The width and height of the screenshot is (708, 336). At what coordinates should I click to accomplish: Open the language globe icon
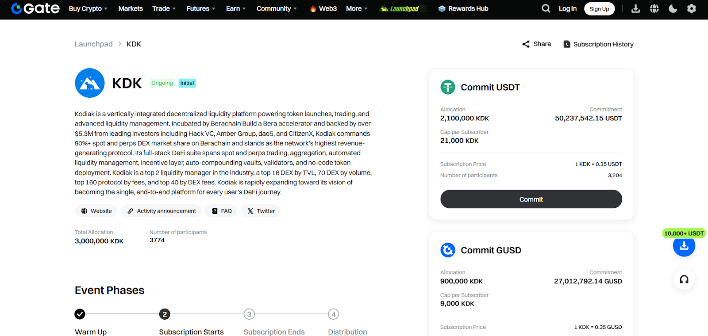coord(654,8)
